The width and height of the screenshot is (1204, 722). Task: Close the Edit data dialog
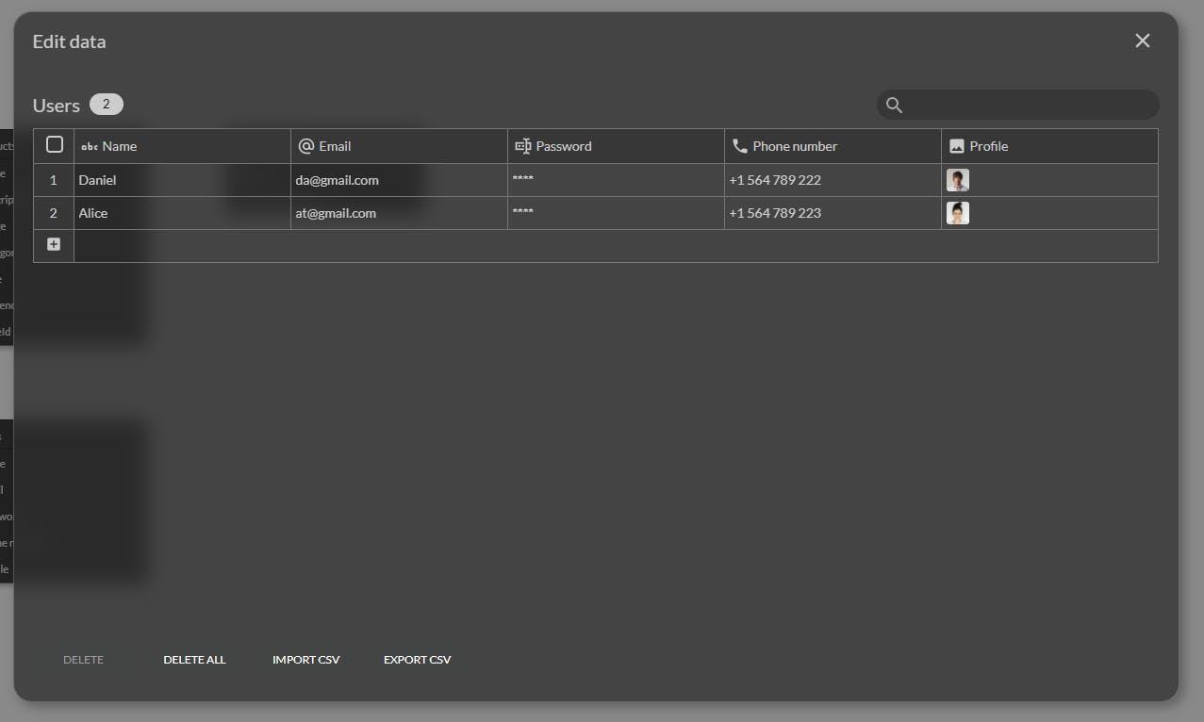[1143, 41]
